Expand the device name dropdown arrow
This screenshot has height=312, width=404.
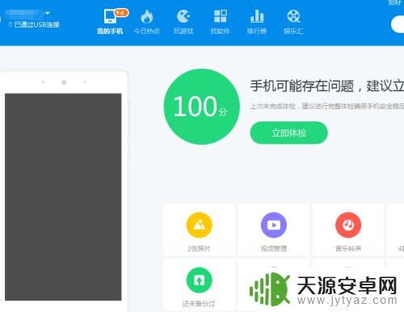point(48,13)
